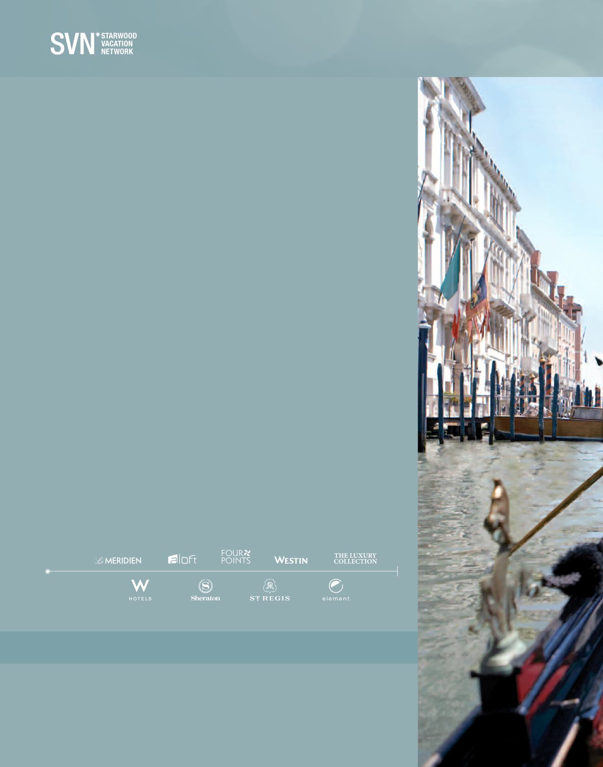Select the Le Méridien brand logo
This screenshot has width=603, height=767.
(x=118, y=561)
